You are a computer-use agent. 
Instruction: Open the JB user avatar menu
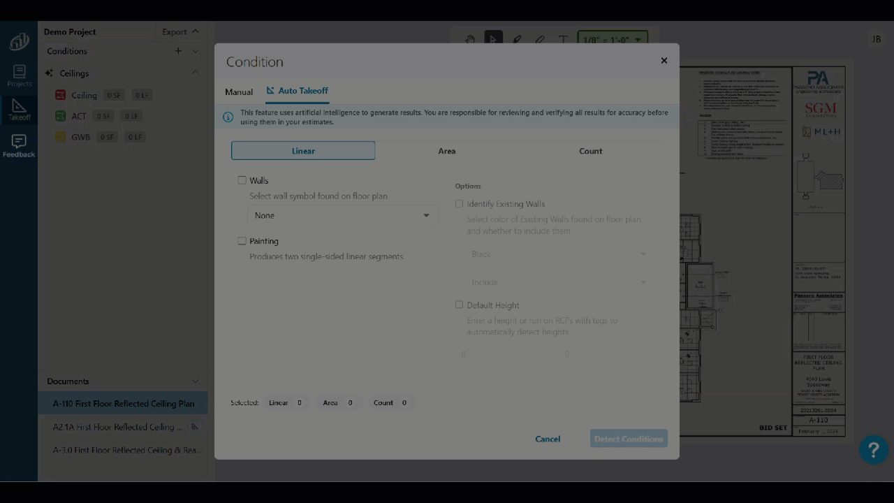pos(877,40)
